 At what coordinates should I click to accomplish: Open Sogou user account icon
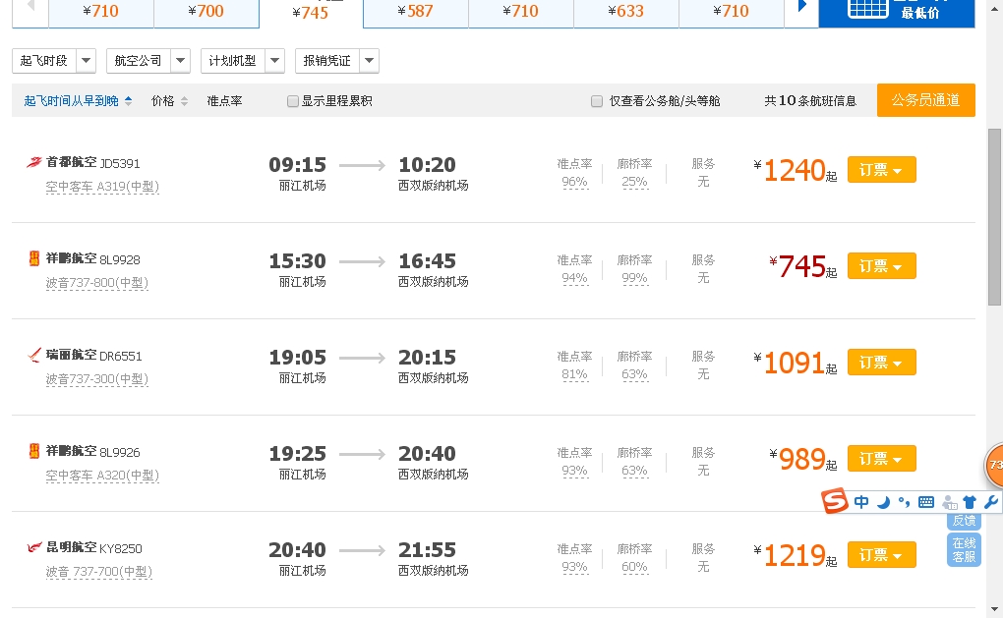coord(949,502)
